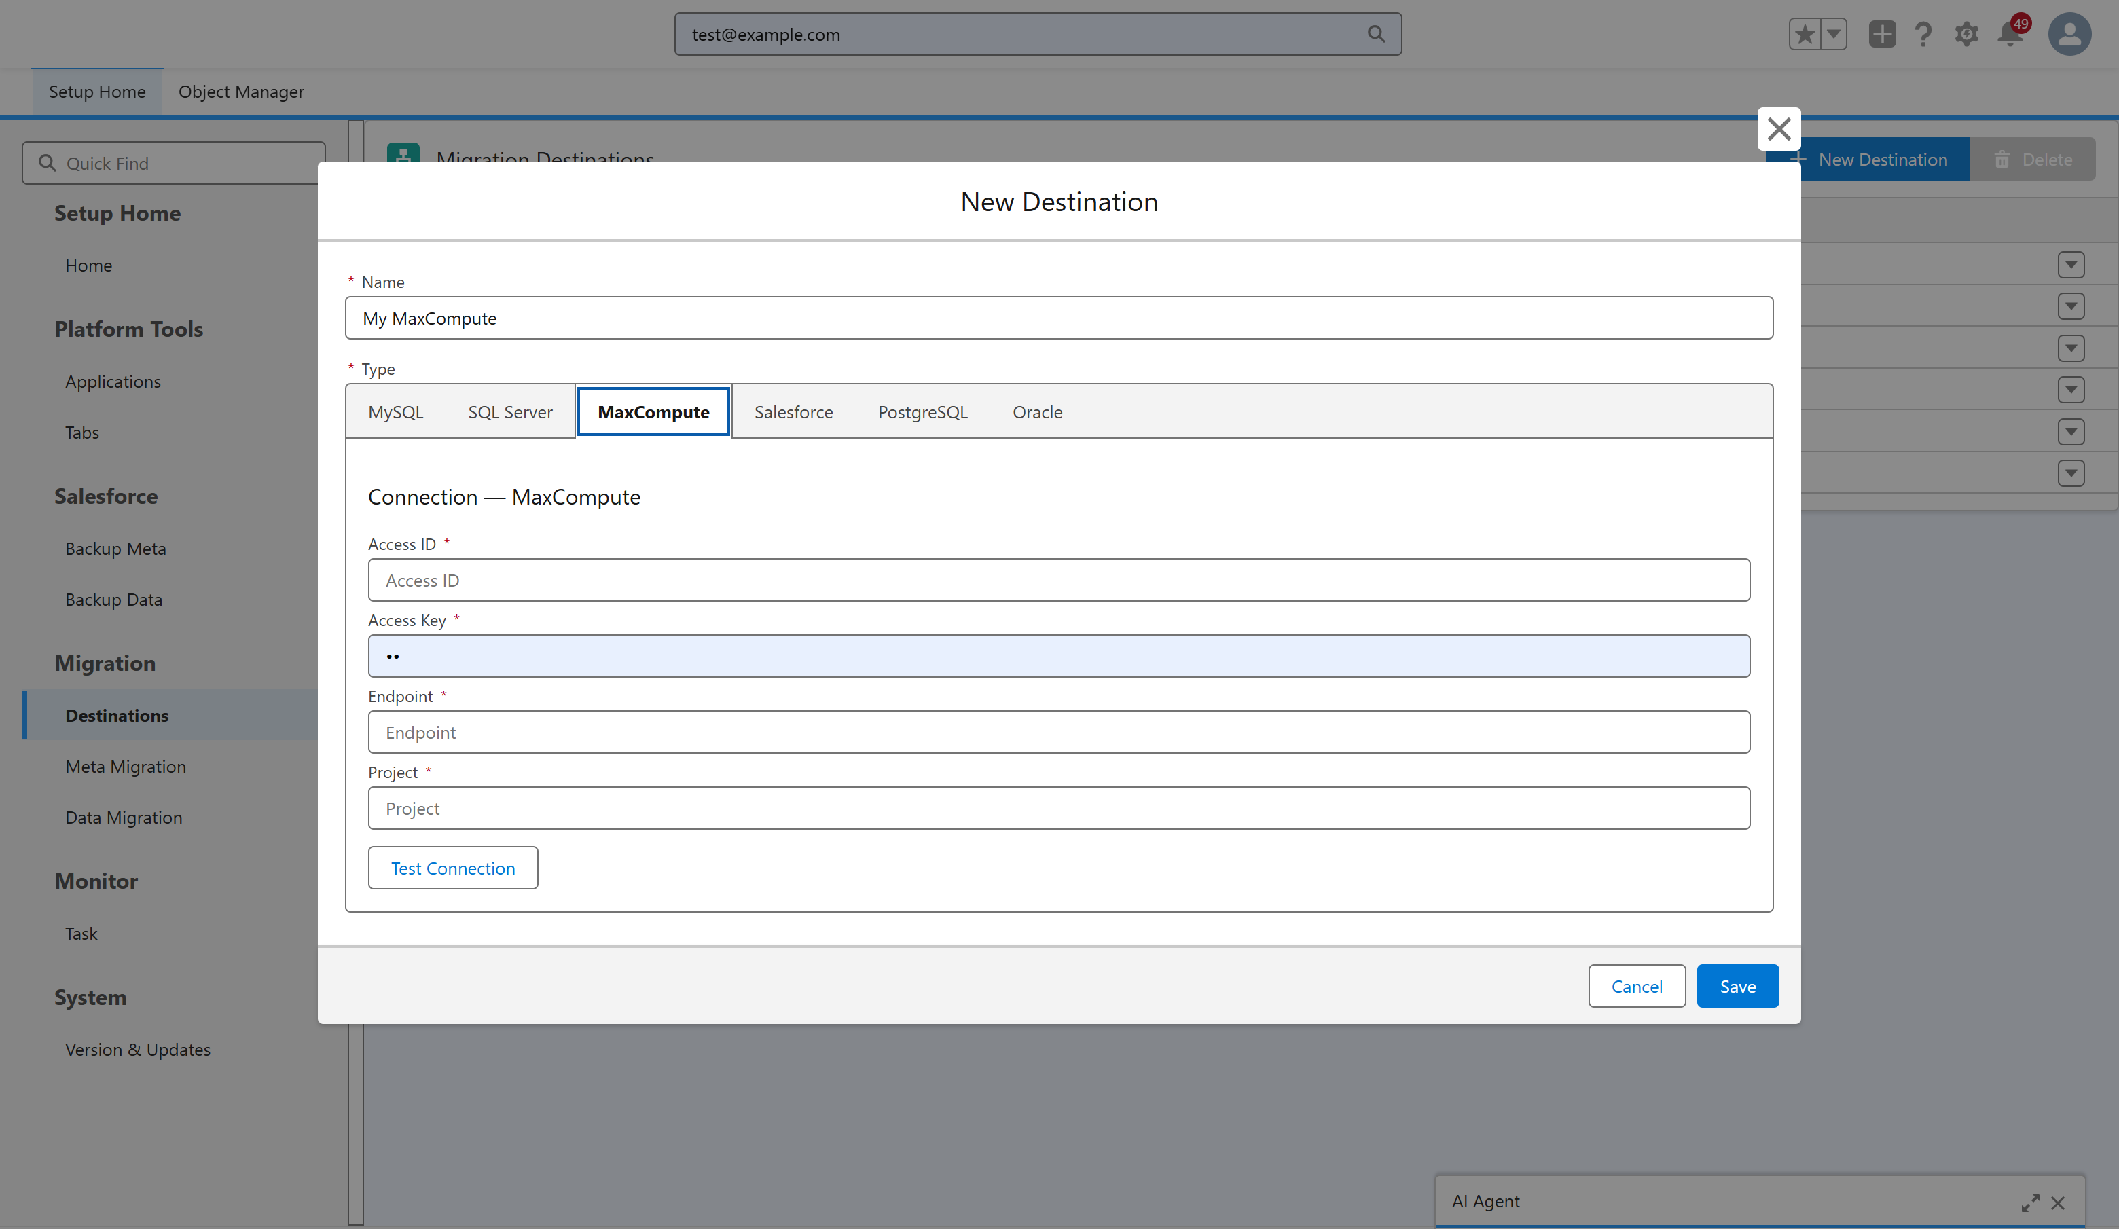Close the New Destination dialog with X

(x=1779, y=130)
